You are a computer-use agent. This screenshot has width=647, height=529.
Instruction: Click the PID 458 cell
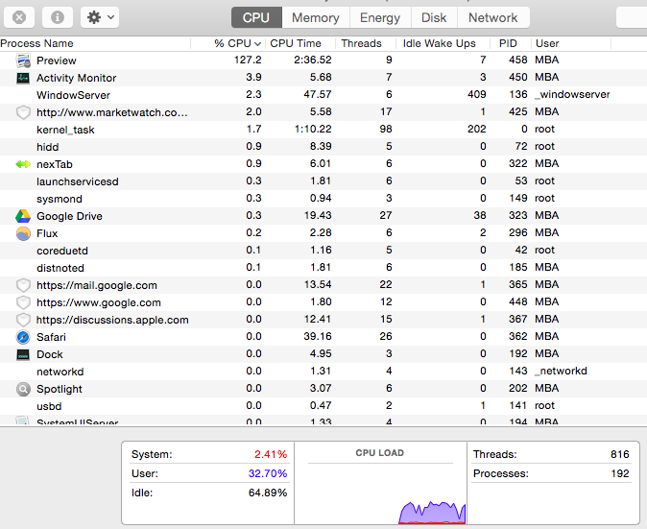tap(517, 60)
